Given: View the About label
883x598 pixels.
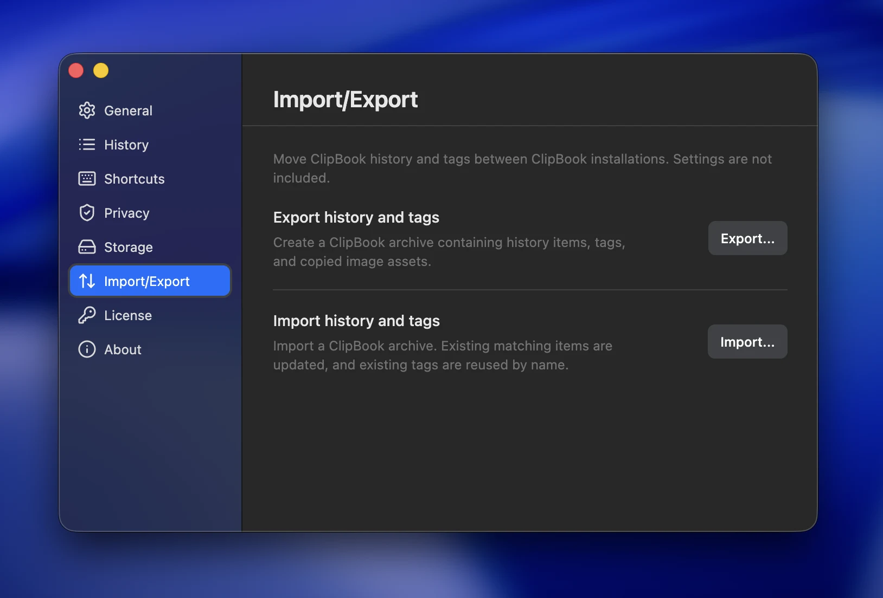Looking at the screenshot, I should pos(123,349).
